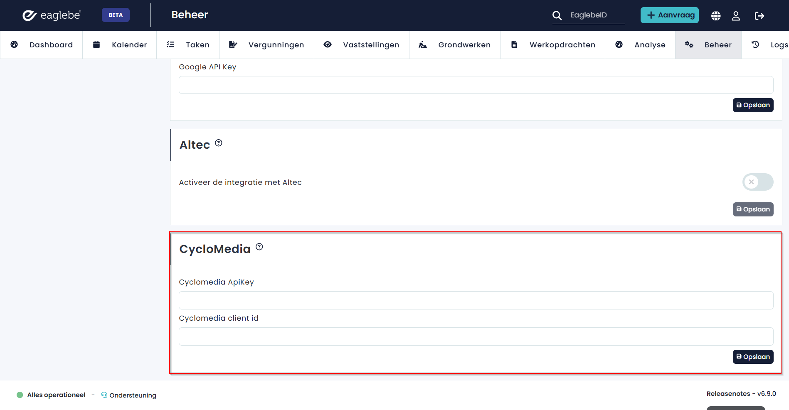Open Werkopdrachten tab
The width and height of the screenshot is (789, 410).
click(x=553, y=44)
